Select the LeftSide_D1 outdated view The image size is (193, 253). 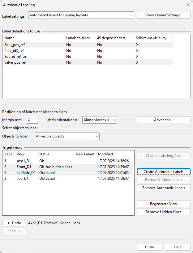[26, 173]
